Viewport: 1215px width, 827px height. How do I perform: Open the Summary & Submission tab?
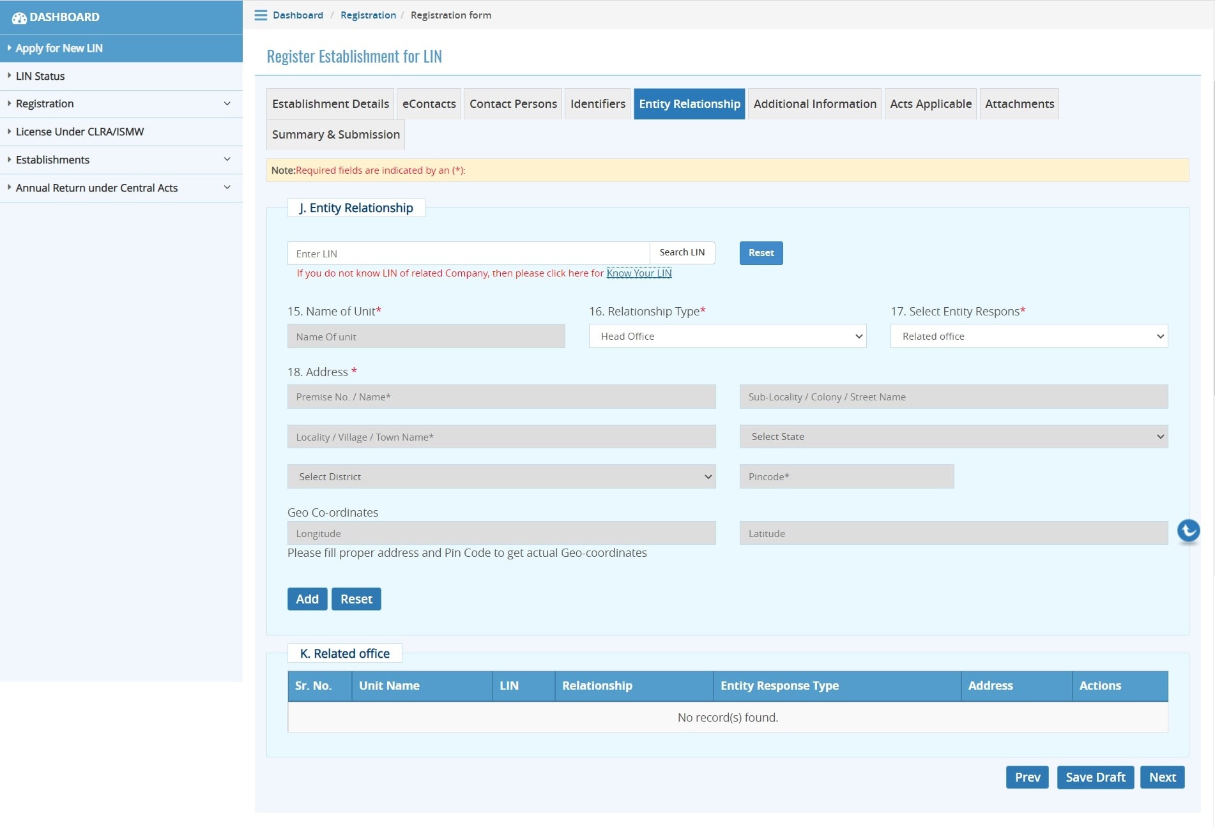(x=335, y=135)
